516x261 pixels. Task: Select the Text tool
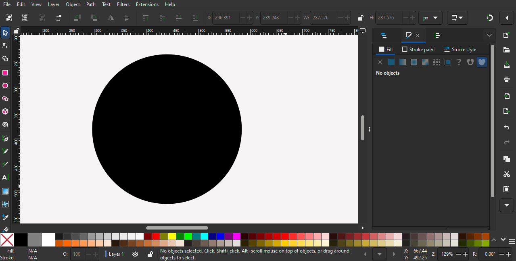coord(5,177)
